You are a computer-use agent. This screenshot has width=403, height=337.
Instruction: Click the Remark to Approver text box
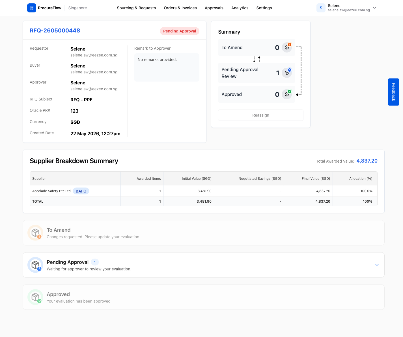click(167, 67)
